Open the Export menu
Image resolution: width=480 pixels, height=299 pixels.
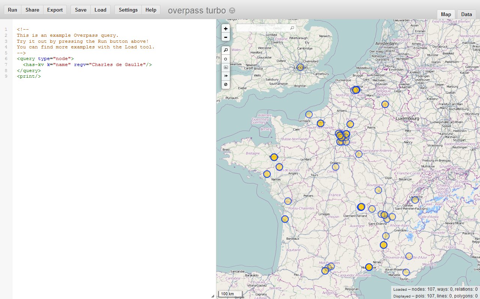coord(55,10)
